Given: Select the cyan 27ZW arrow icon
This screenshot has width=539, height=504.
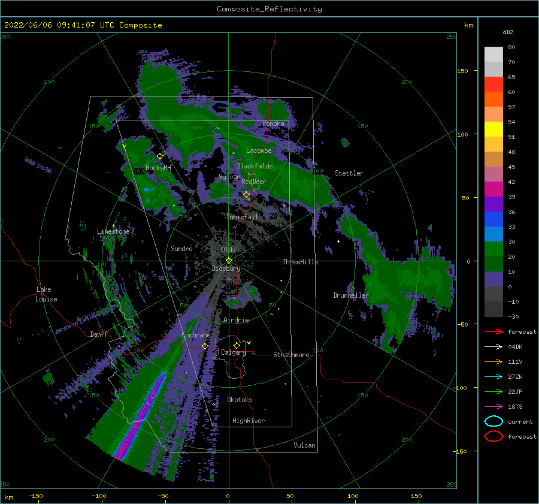Looking at the screenshot, I should click(493, 377).
